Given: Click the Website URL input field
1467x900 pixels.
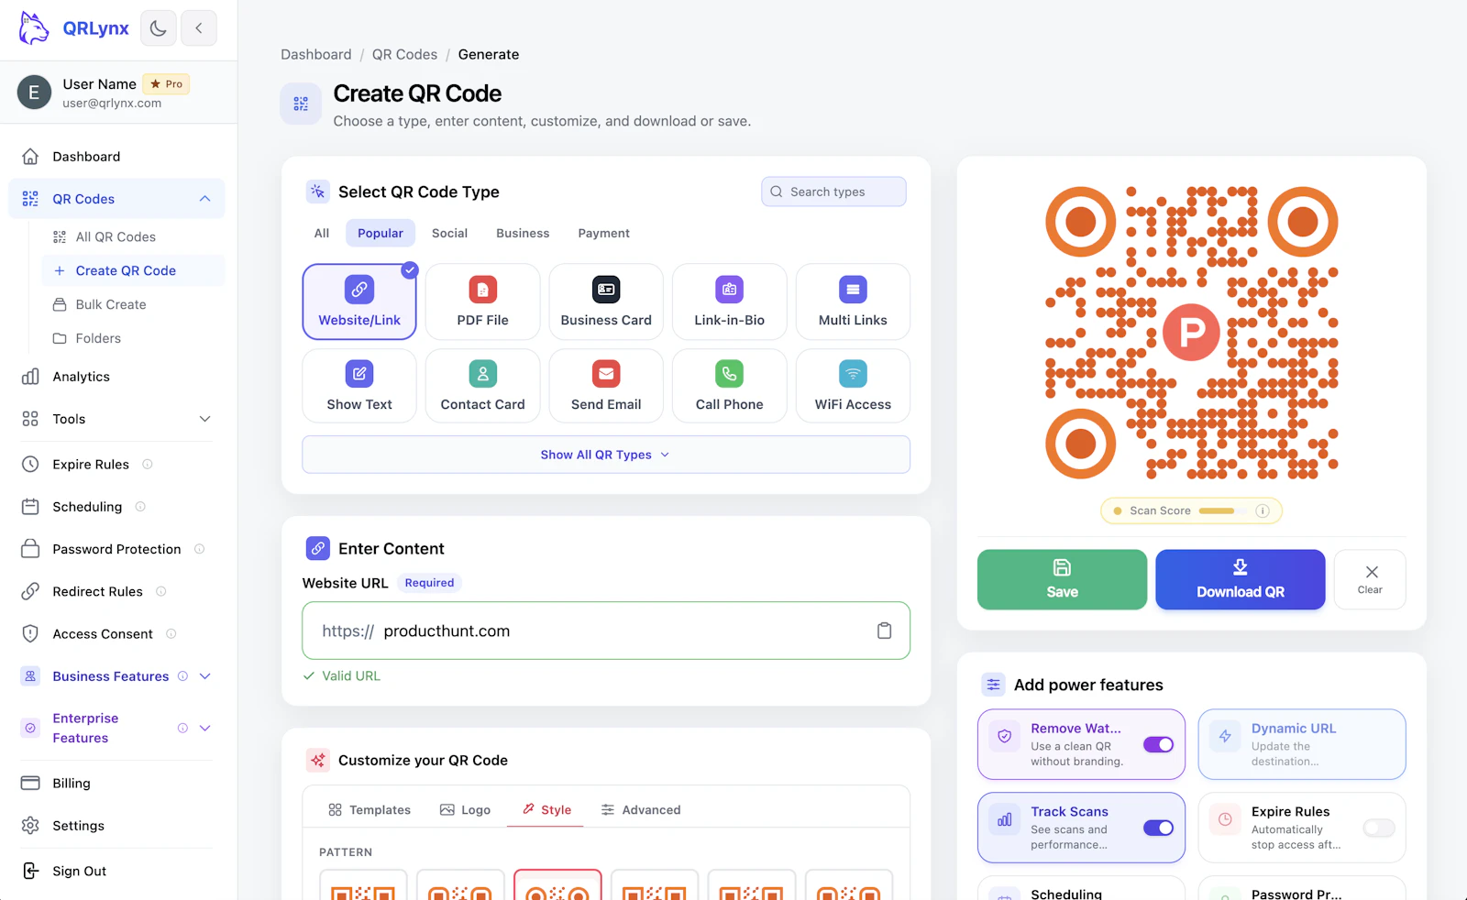Looking at the screenshot, I should click(606, 631).
